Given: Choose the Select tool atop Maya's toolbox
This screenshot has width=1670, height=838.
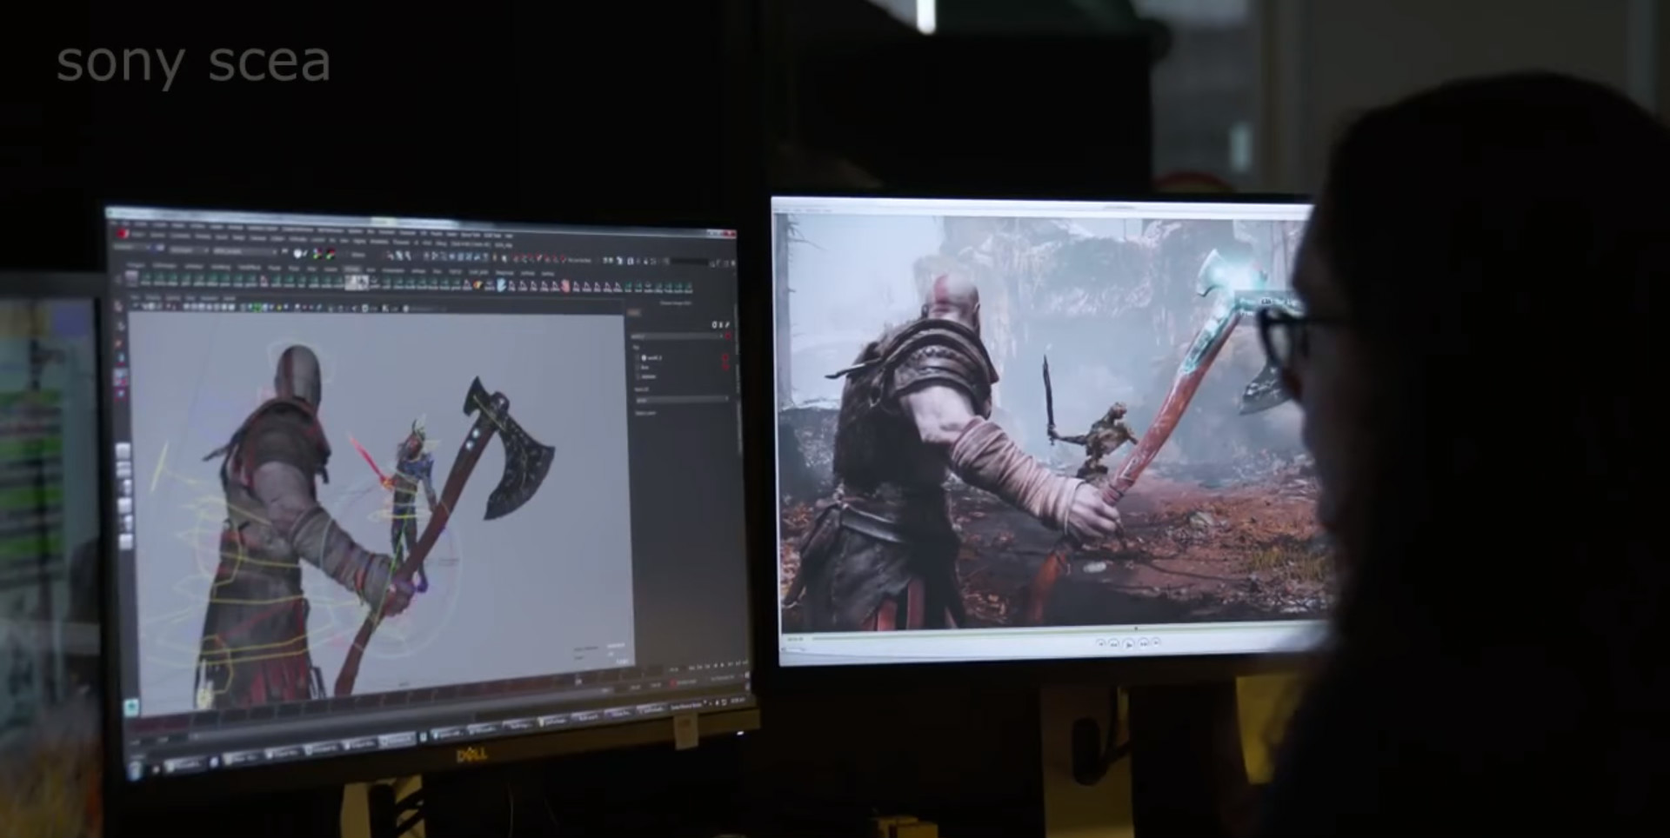Looking at the screenshot, I should [119, 307].
